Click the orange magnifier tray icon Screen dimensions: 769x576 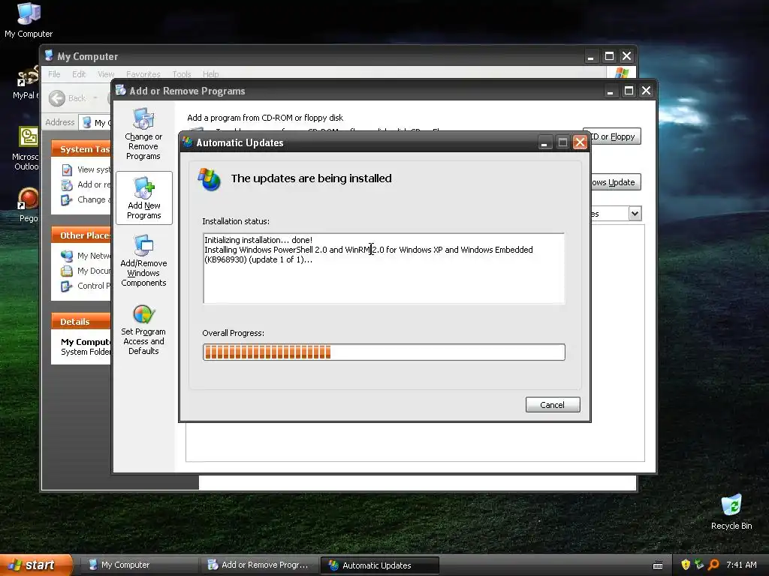[x=713, y=565]
